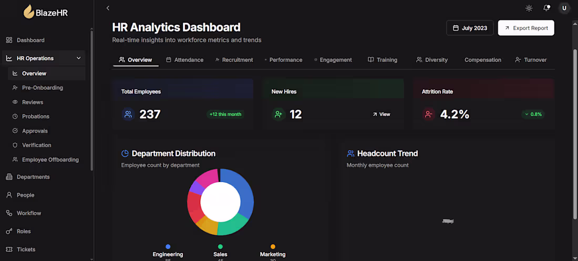Click the View link on New Hires
Image resolution: width=578 pixels, height=261 pixels.
(381, 114)
